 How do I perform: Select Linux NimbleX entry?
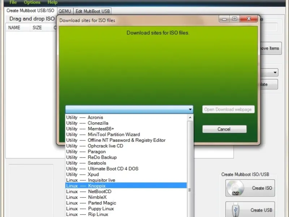[126, 197]
